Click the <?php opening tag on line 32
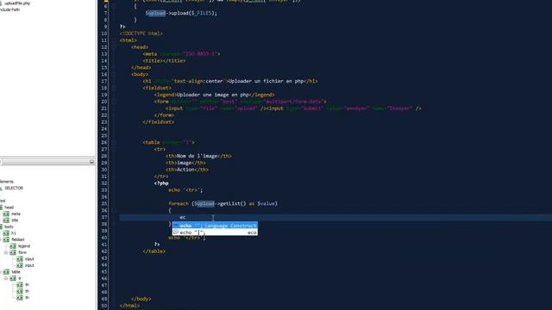The width and height of the screenshot is (552, 310). 161,183
